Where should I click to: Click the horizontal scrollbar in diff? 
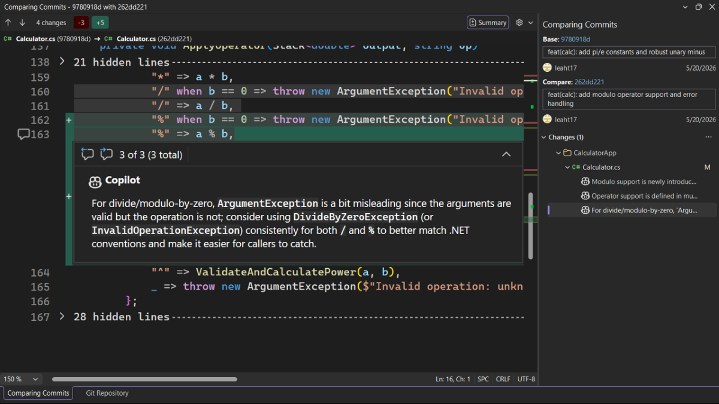pyautogui.click(x=144, y=379)
